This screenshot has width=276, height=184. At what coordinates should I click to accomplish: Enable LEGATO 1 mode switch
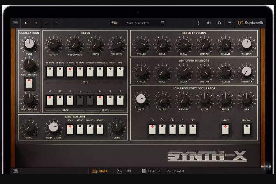(90, 130)
